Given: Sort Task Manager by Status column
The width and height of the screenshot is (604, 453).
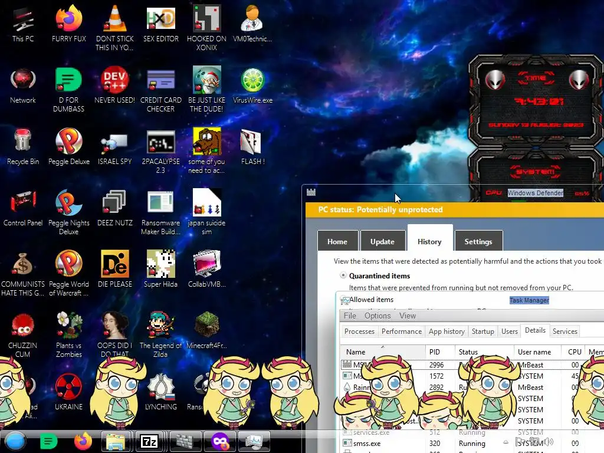Looking at the screenshot, I should (x=485, y=352).
